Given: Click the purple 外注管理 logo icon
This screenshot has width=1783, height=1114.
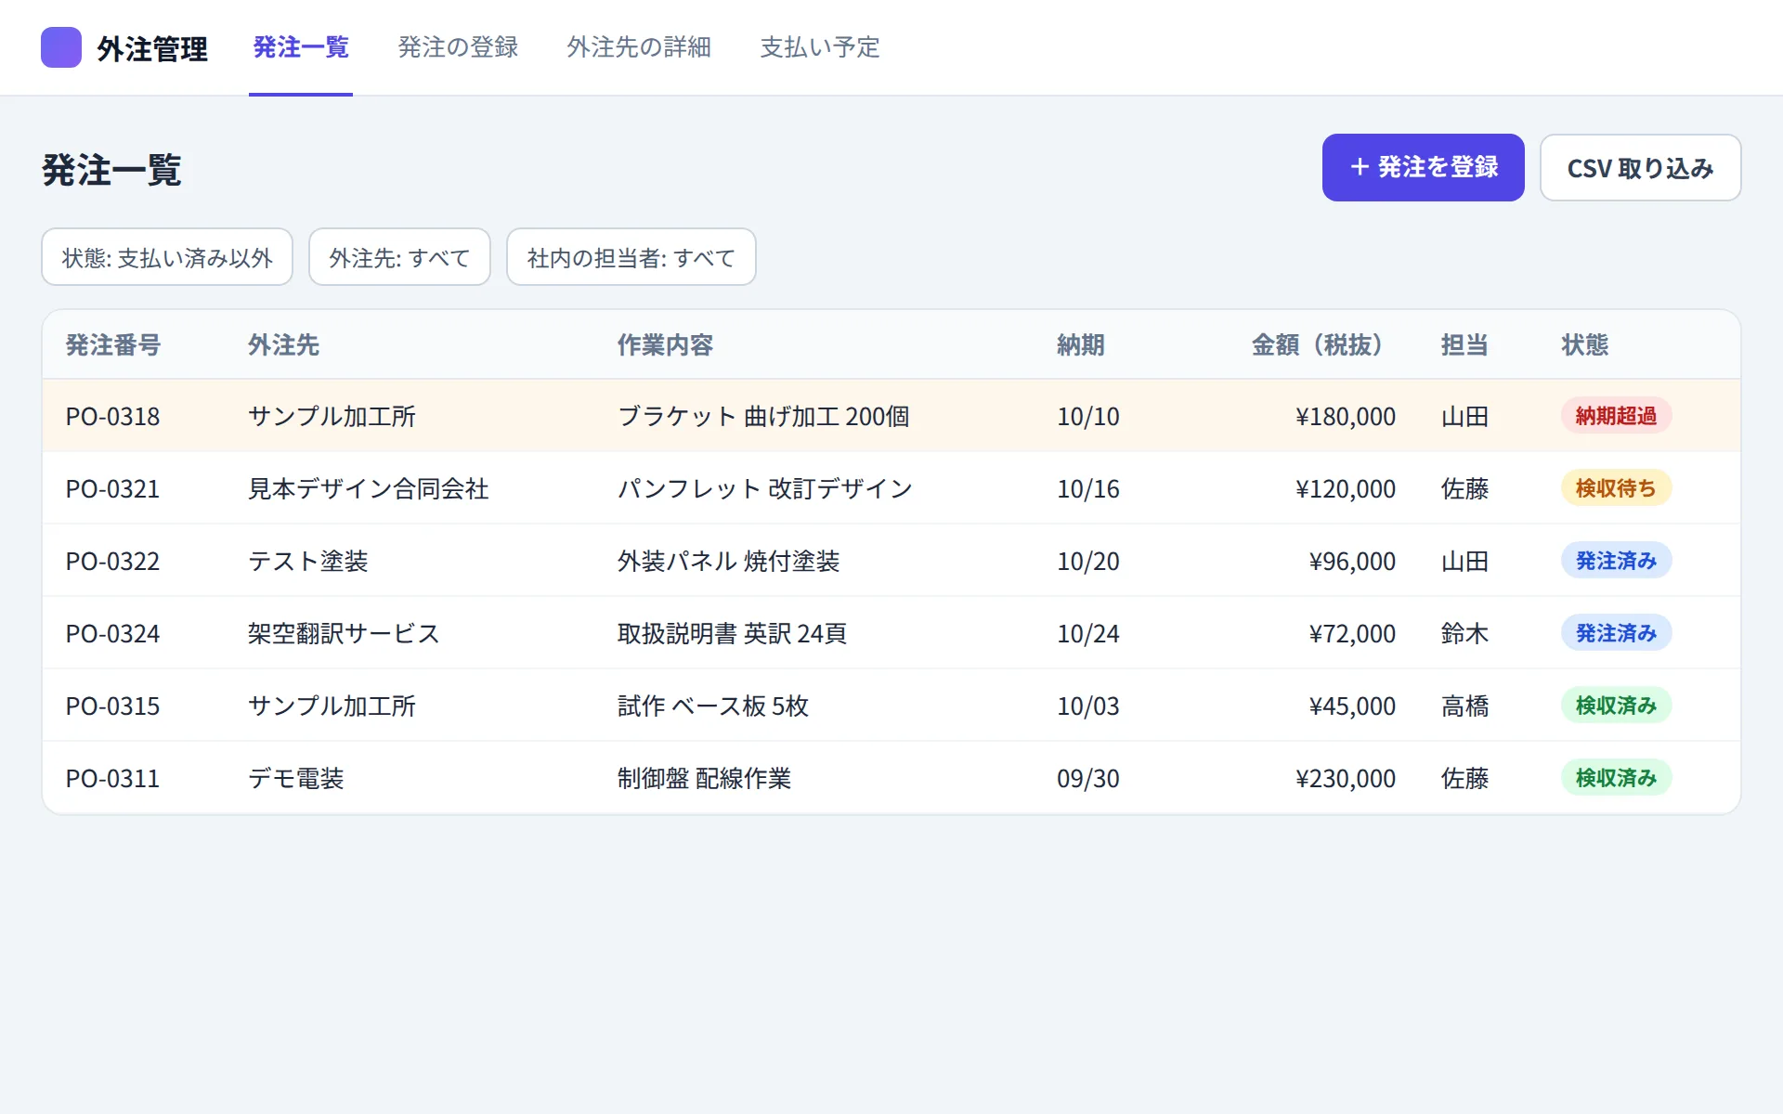Looking at the screenshot, I should (61, 47).
